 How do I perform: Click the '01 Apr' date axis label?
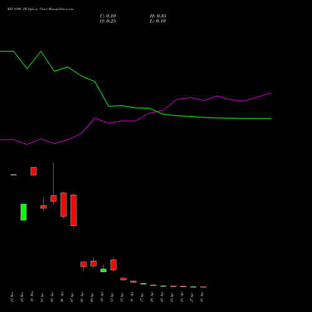point(42,297)
